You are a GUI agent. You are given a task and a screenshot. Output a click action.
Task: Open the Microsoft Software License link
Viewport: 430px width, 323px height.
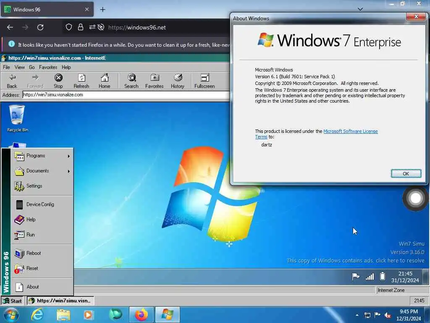(x=351, y=131)
